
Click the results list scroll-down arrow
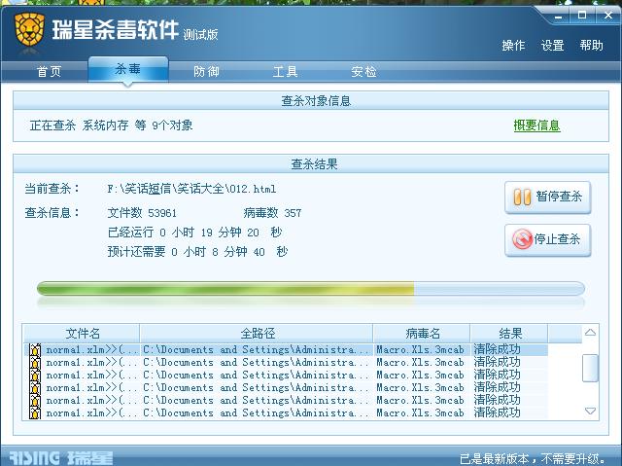point(590,411)
